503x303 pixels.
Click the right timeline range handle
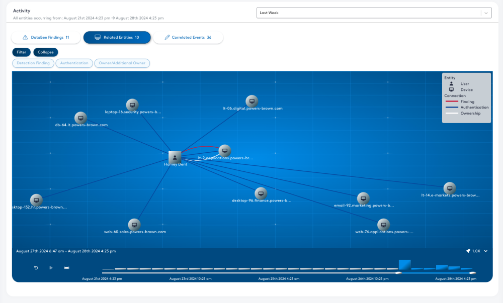coord(472,273)
